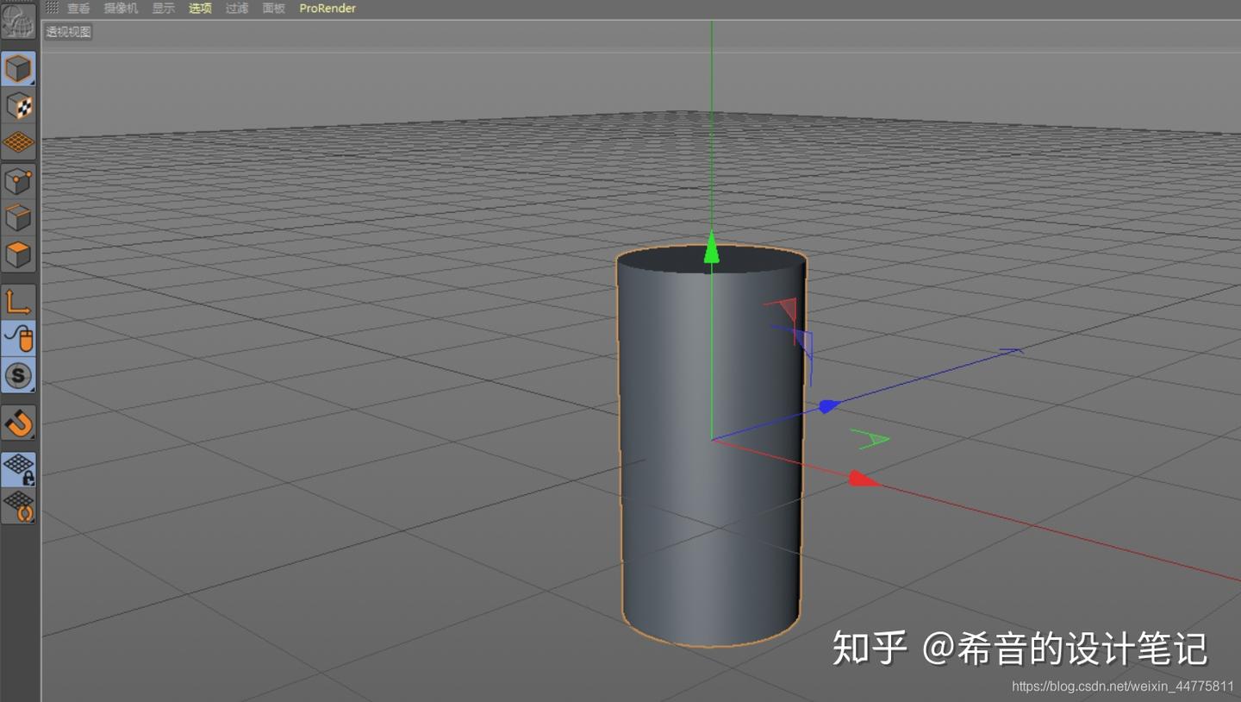Viewport: 1241px width, 702px height.
Task: Switch to Polygons mode
Action: 18,255
